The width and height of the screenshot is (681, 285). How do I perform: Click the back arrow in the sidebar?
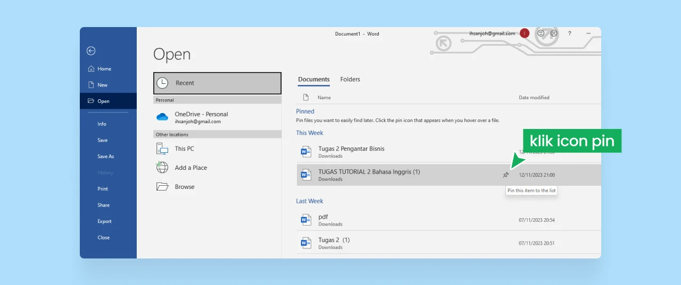[x=91, y=51]
